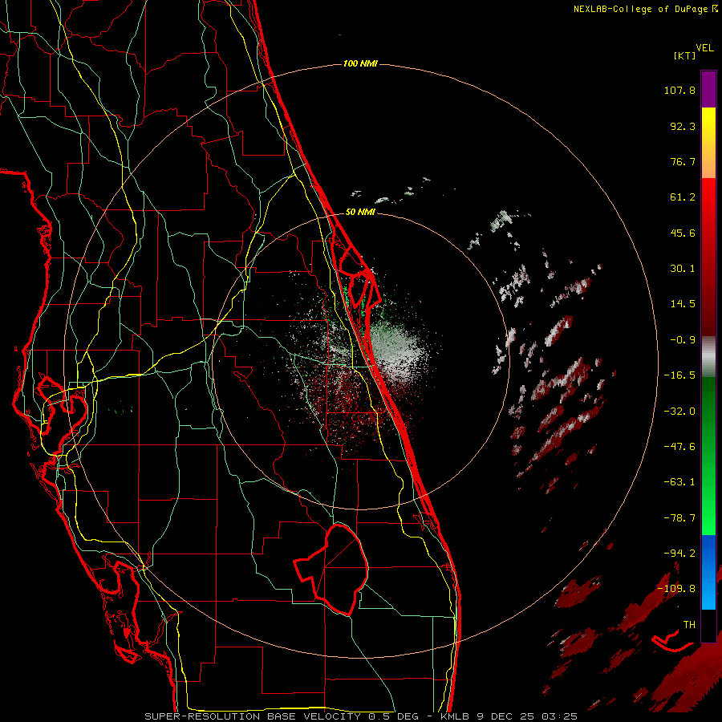Viewport: 722px width, 722px height.
Task: Pick the gray-white near-zero color bar segment
Action: click(x=708, y=356)
